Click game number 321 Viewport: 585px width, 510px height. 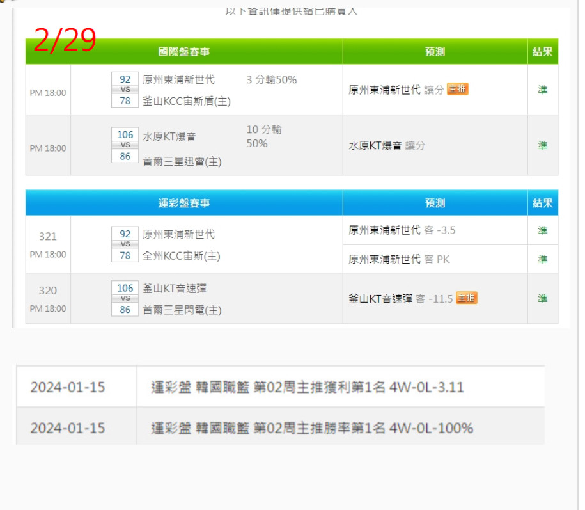click(48, 236)
